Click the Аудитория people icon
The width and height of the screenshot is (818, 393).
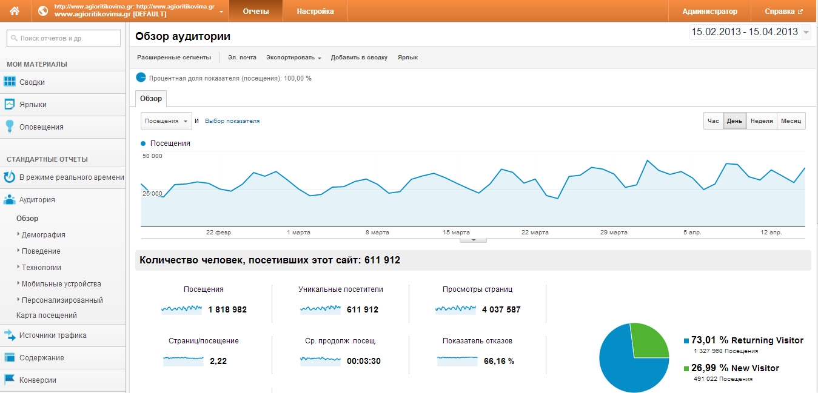click(10, 199)
